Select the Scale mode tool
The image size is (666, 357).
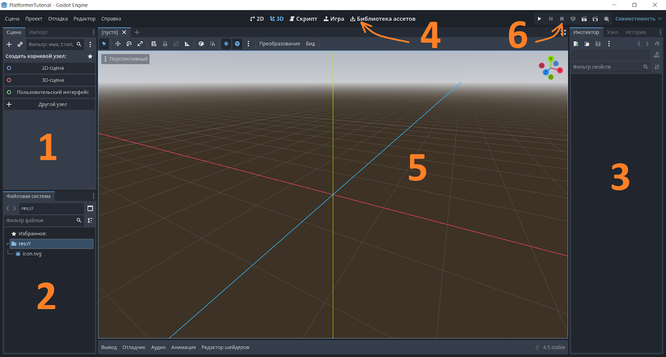140,44
